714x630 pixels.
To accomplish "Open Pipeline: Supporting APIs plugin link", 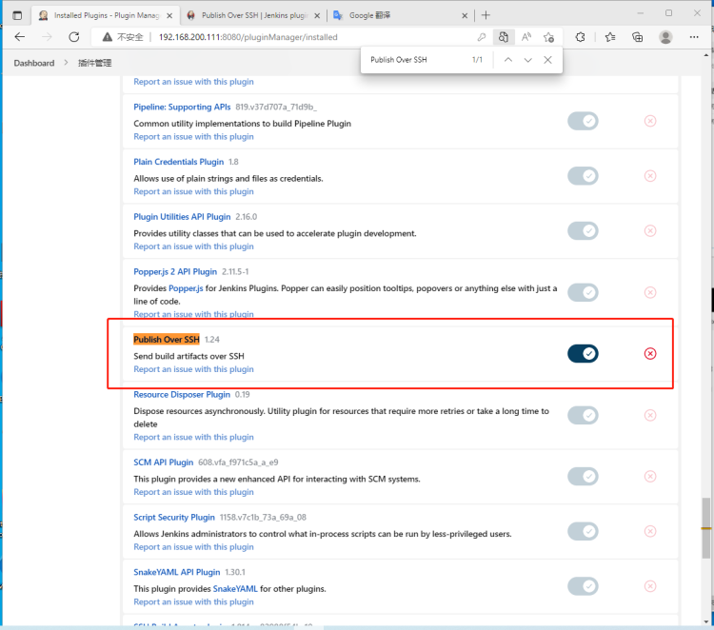I will click(x=182, y=107).
